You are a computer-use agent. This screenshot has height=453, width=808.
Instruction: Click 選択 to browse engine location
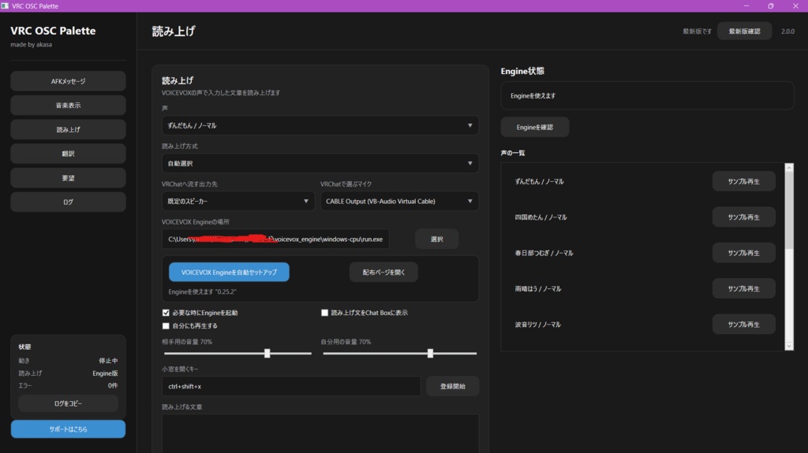point(436,239)
